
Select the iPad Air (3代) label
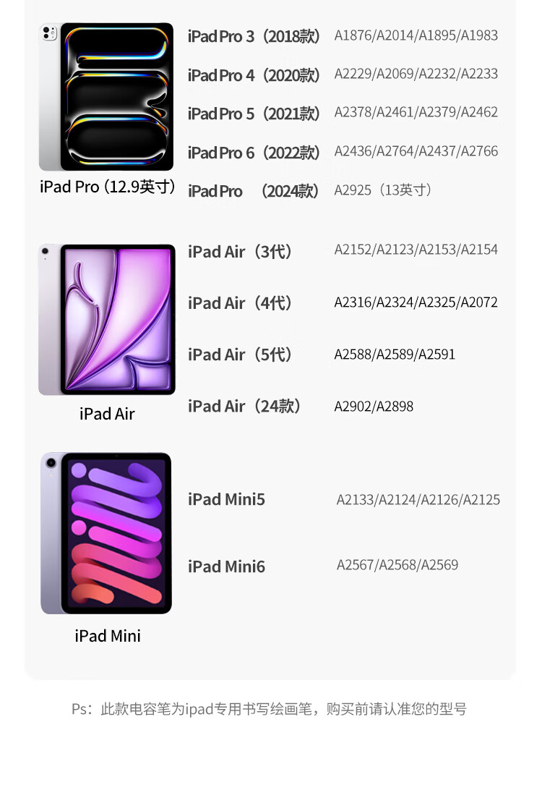click(239, 252)
